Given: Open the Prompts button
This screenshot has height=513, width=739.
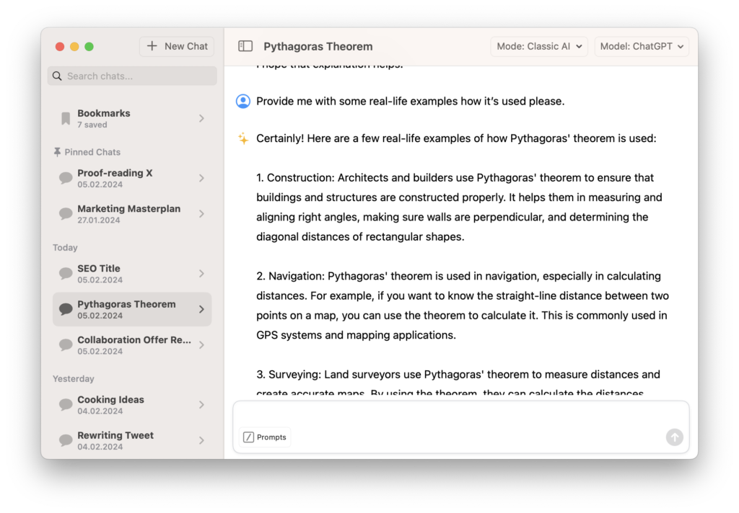Looking at the screenshot, I should [x=265, y=437].
